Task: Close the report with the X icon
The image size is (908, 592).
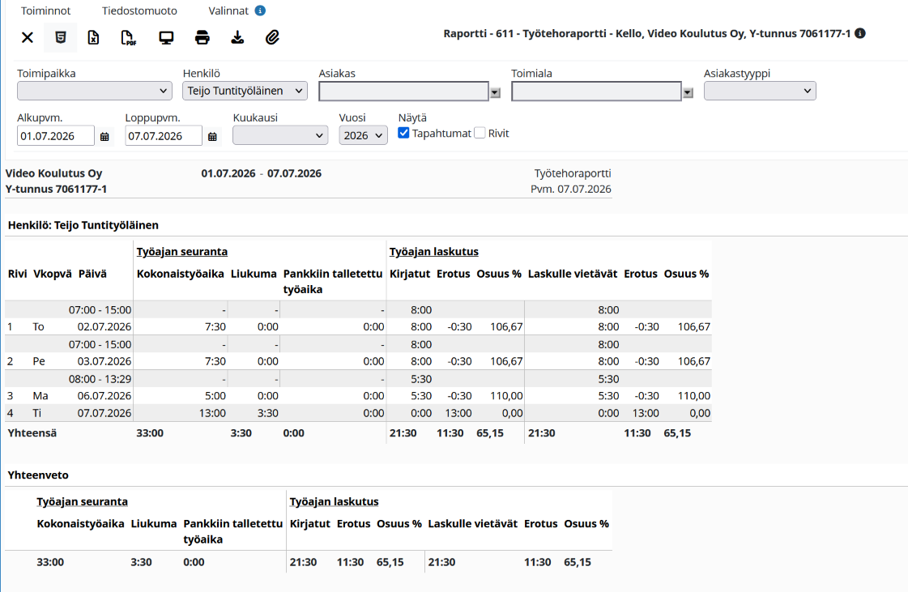Action: click(x=28, y=37)
